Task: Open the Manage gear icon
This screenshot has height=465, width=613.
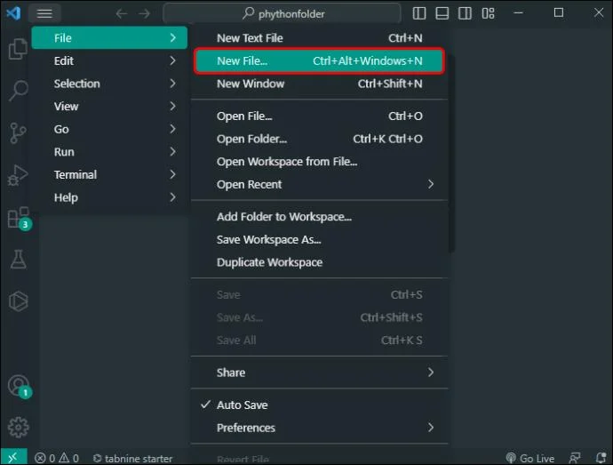Action: coord(19,427)
